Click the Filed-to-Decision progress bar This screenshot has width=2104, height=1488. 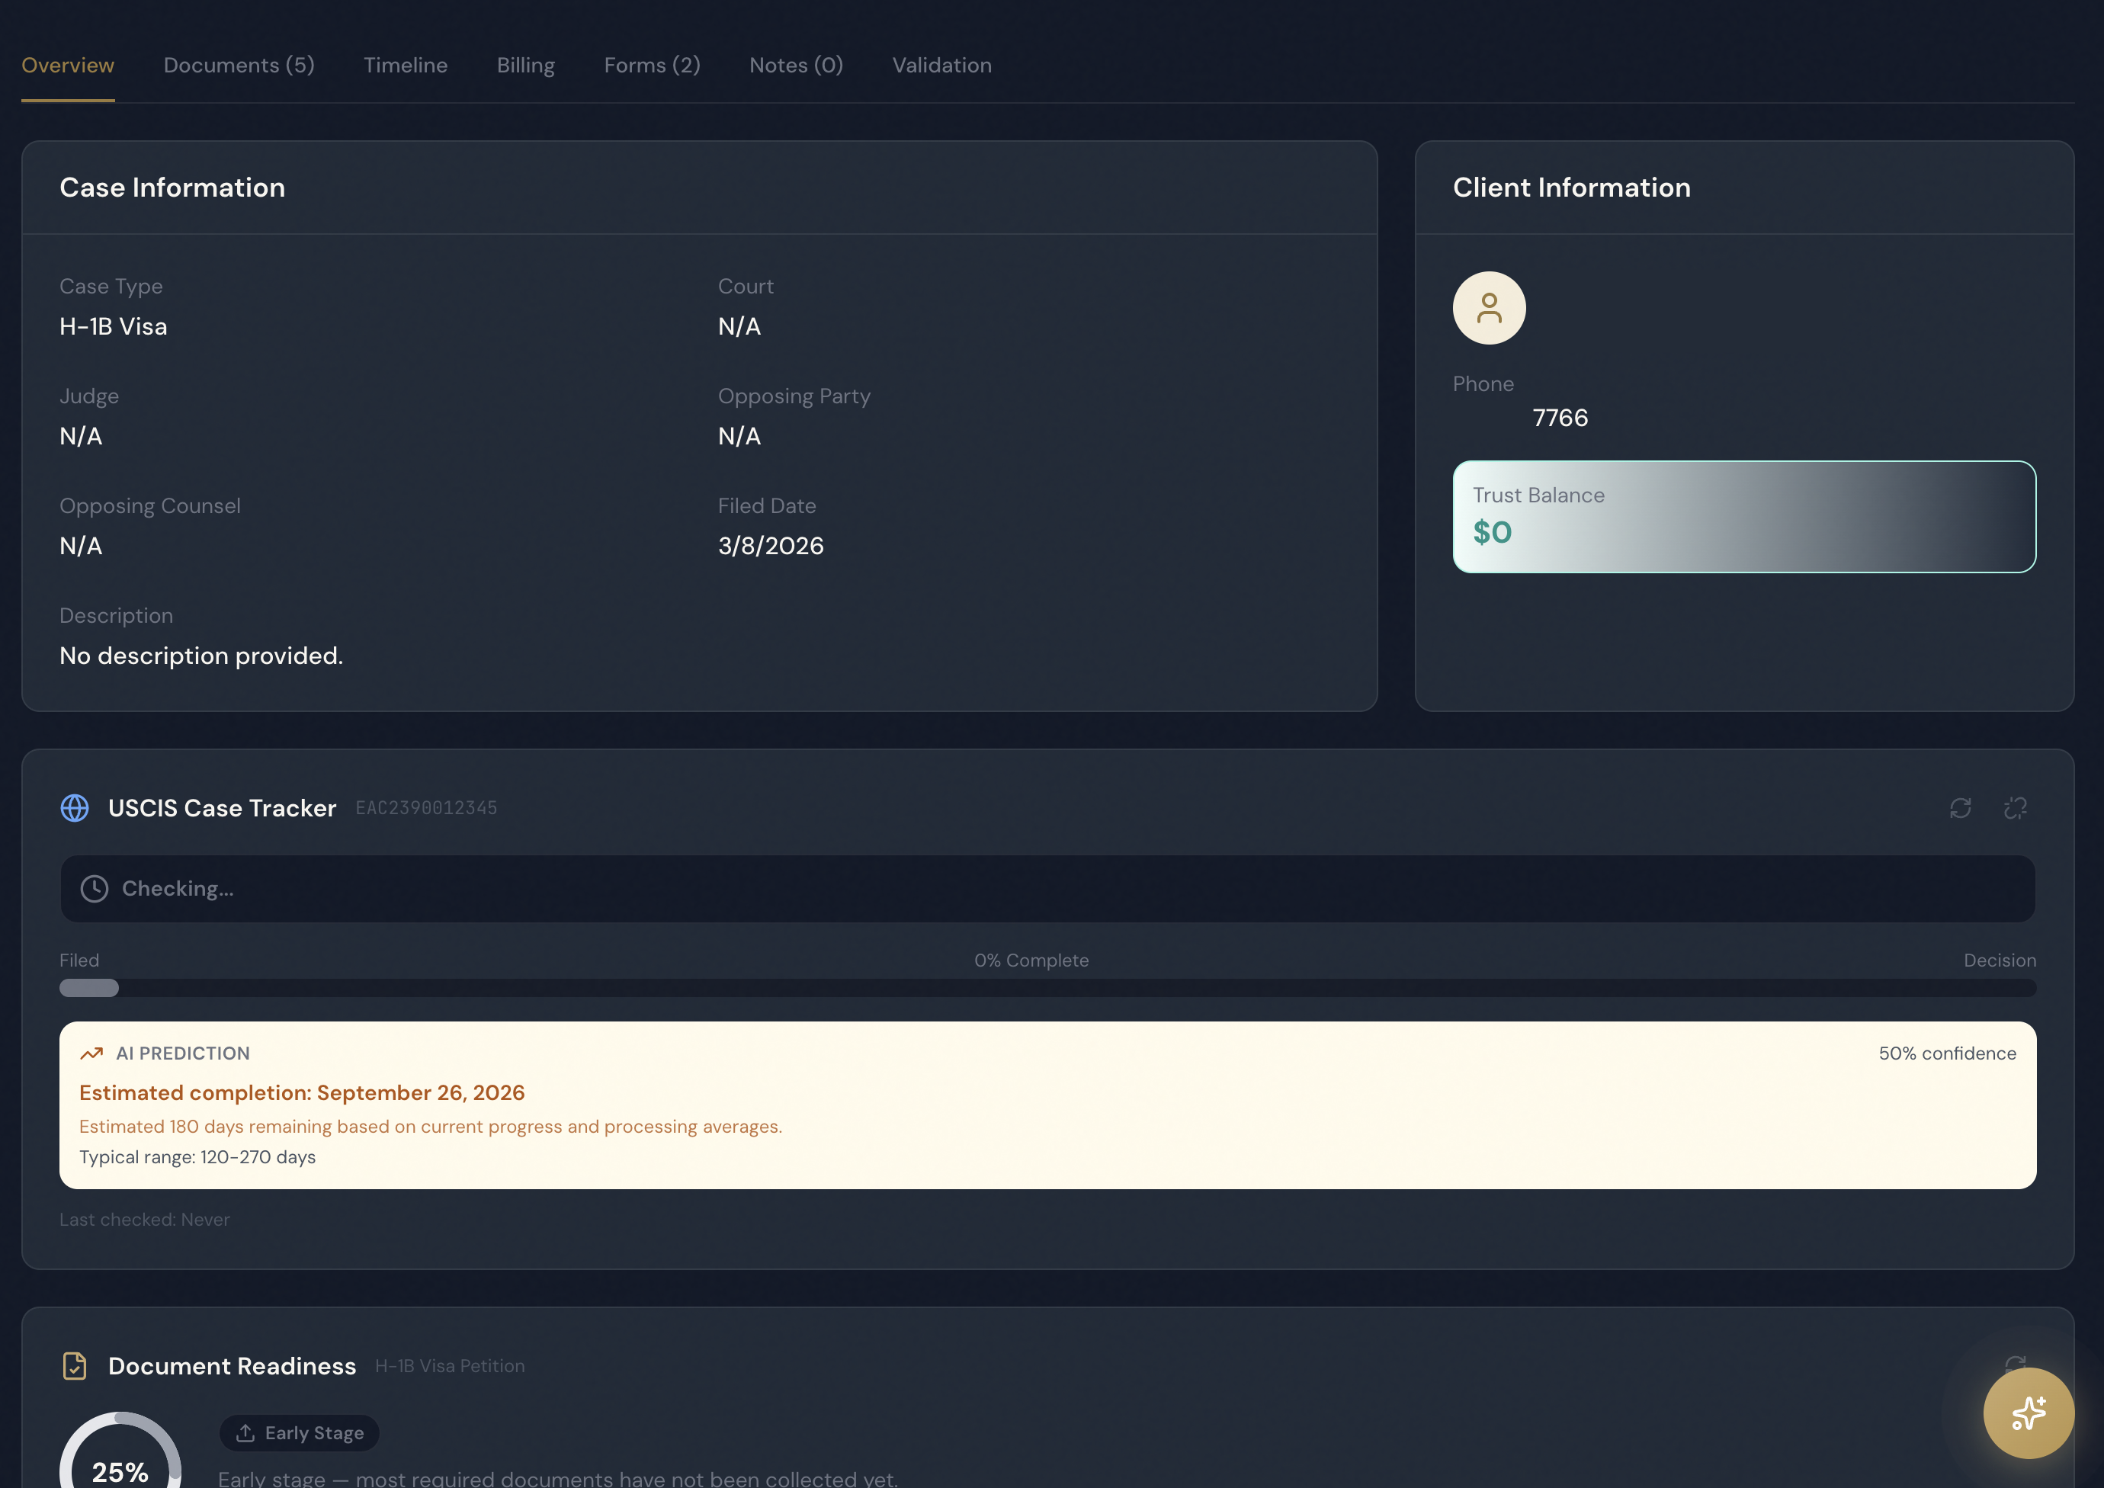(1047, 988)
